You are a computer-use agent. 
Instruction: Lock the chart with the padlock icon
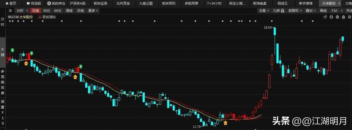tap(343, 17)
